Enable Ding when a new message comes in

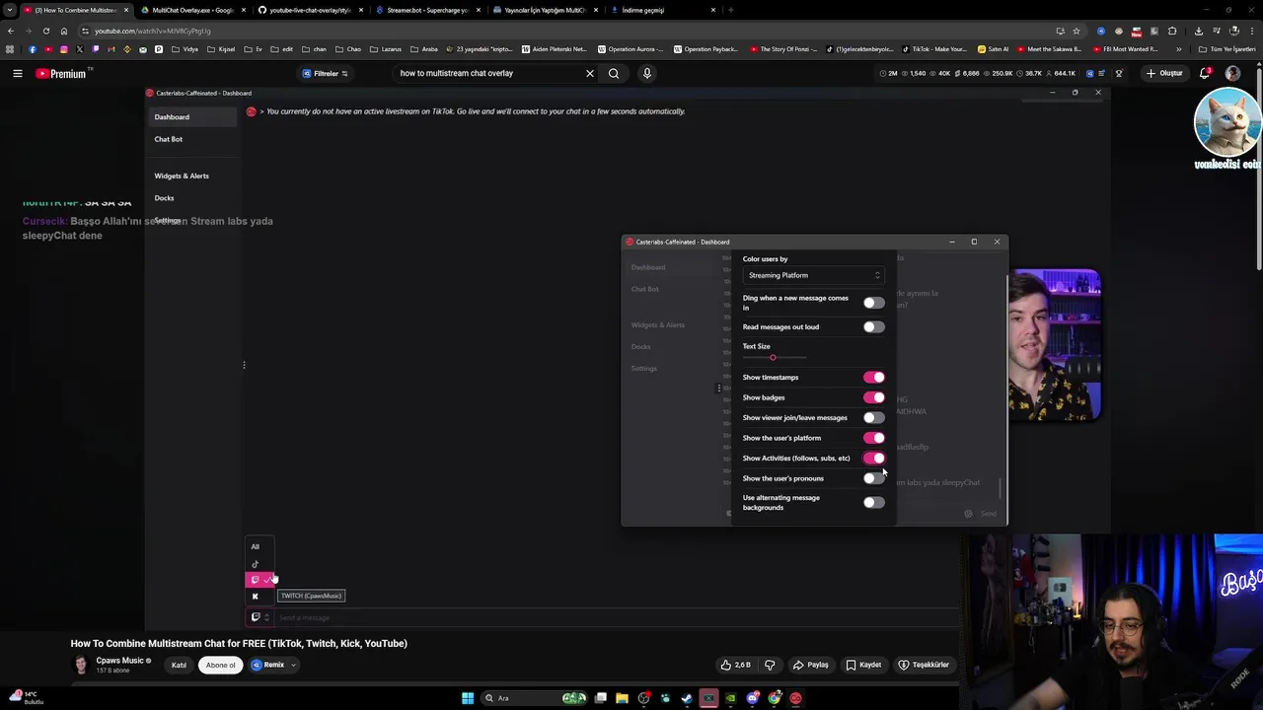coord(873,303)
